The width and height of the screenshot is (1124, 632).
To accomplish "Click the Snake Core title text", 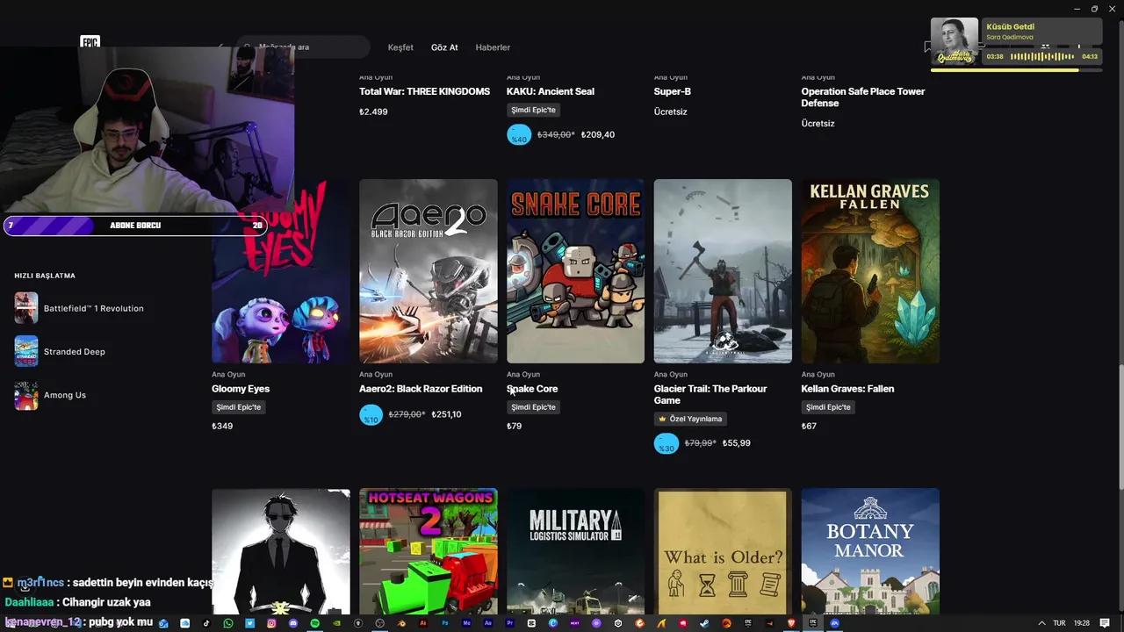I will (532, 389).
